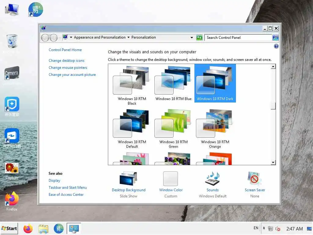Viewport: 313px width, 235px height.
Task: Open Taskbar and Start Menu link
Action: tap(68, 188)
